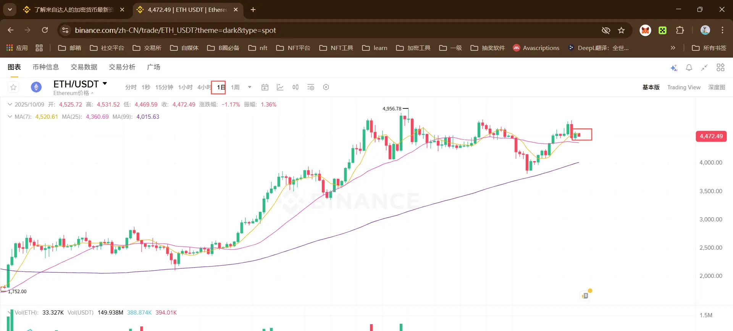Image resolution: width=733 pixels, height=331 pixels.
Task: Click the MA(25) value 4,360.69
Action: [x=97, y=117]
